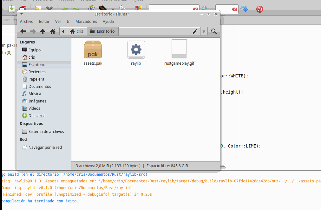
Task: Click Geany's jump to line blue arrow
Action: point(244,9)
